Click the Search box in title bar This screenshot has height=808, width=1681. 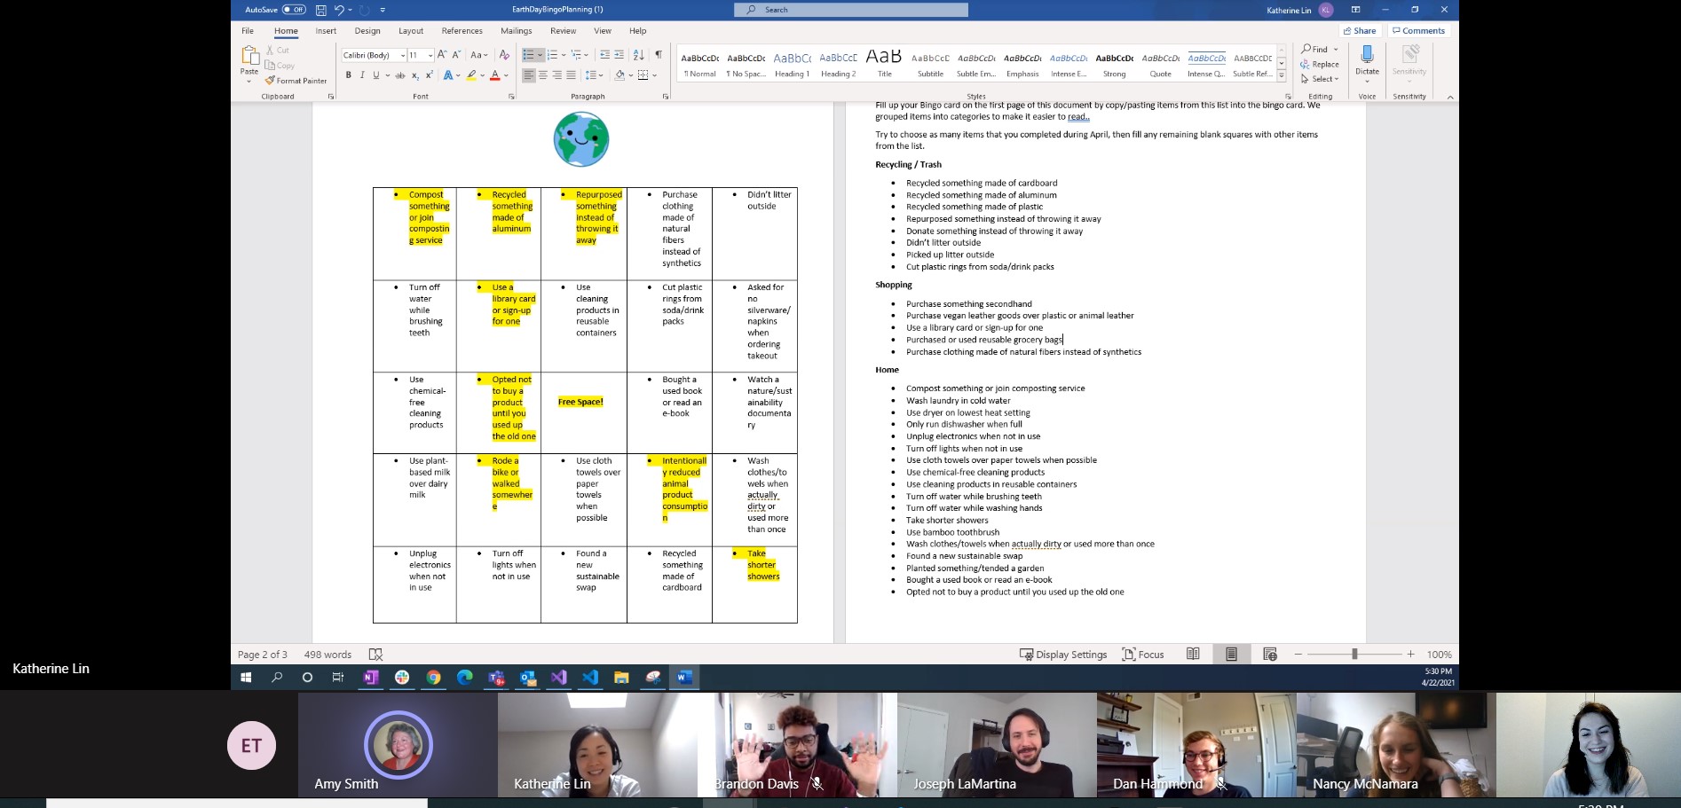850,10
